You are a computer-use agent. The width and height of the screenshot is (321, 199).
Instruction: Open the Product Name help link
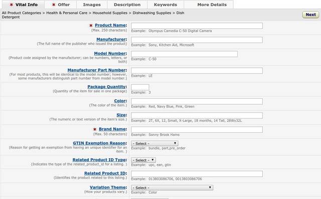pos(110,25)
